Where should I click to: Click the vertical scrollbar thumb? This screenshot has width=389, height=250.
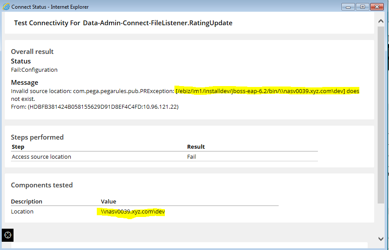pyautogui.click(x=381, y=113)
